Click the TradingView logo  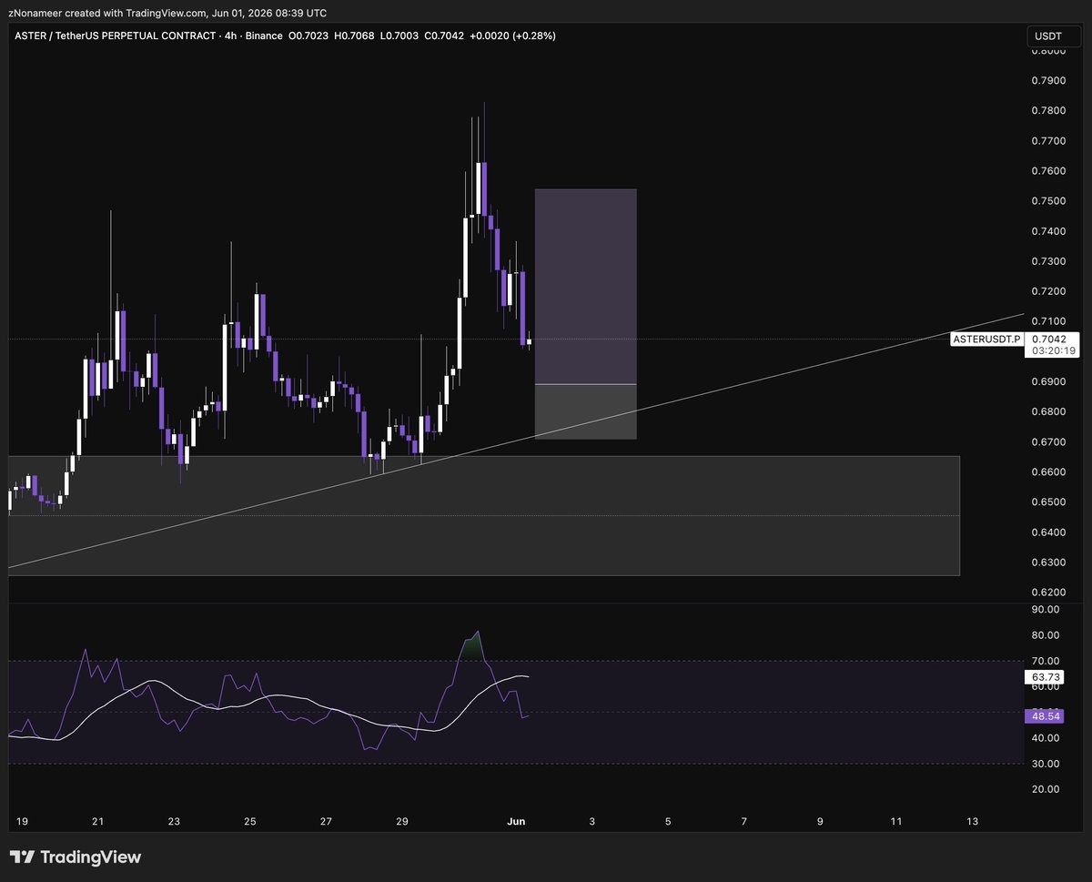click(76, 857)
